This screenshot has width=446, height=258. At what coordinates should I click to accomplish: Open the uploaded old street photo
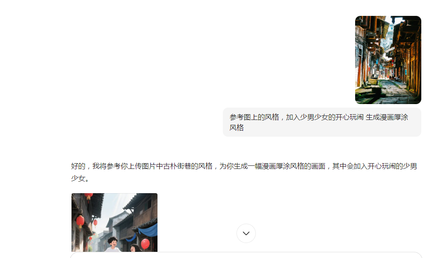tap(388, 60)
